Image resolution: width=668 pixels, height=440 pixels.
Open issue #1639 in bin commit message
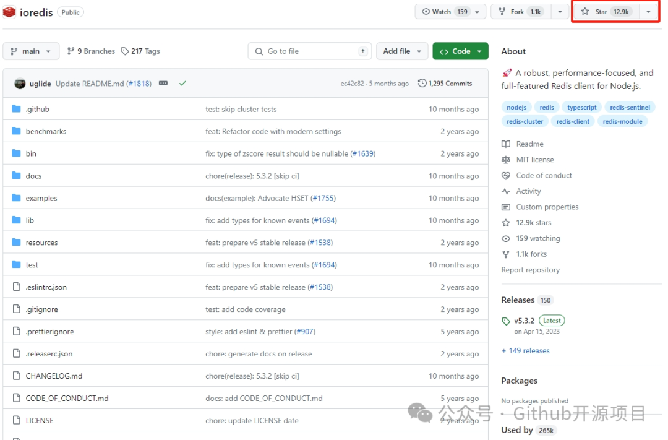point(363,153)
